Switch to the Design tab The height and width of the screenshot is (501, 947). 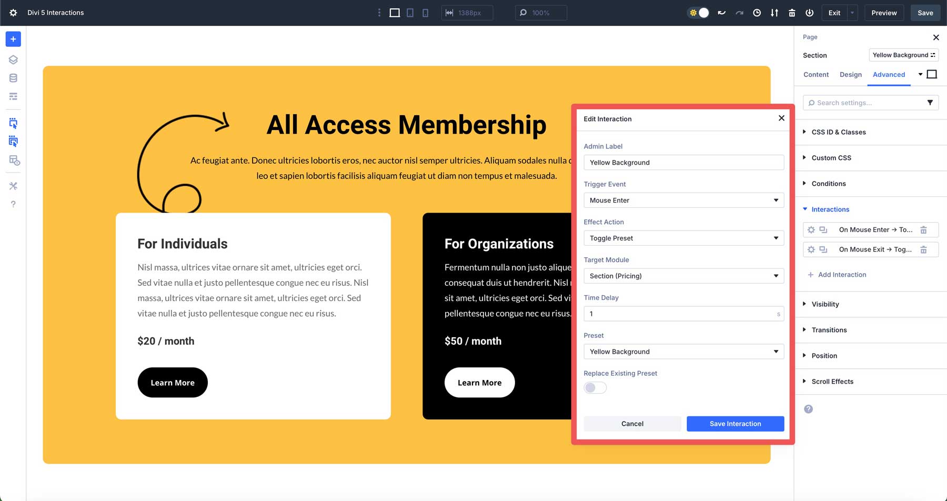click(850, 74)
